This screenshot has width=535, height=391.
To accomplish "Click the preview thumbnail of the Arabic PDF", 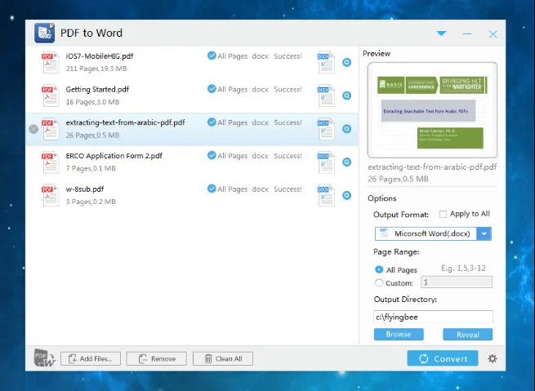I will [432, 110].
